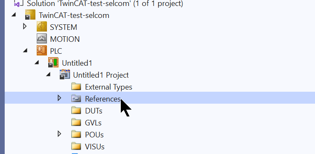Expand the POUs folder

pyautogui.click(x=59, y=134)
